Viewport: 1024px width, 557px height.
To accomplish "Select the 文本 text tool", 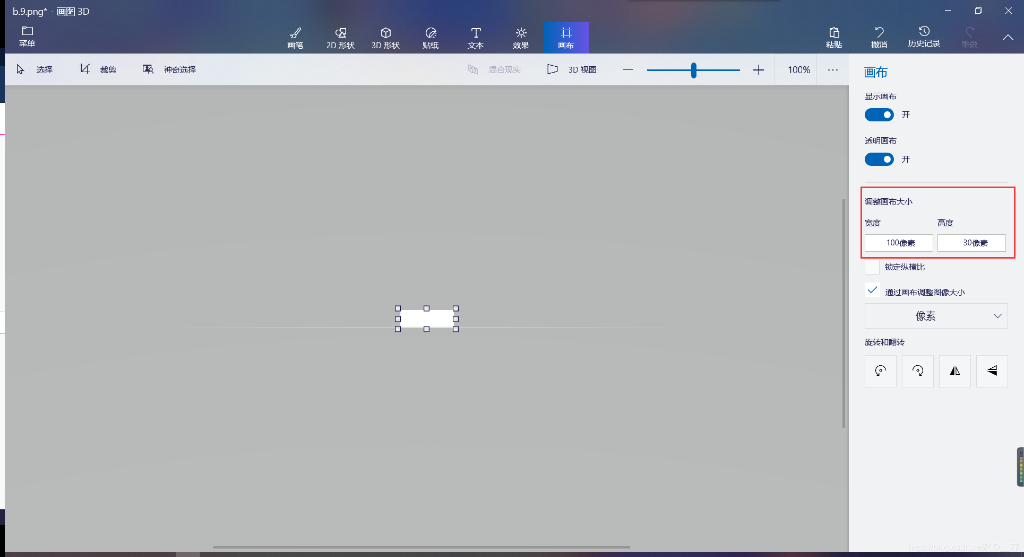I will click(x=476, y=38).
